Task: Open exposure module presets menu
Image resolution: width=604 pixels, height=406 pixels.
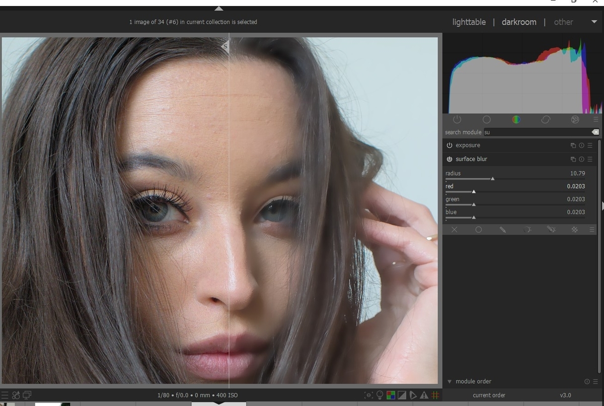Action: (x=590, y=145)
